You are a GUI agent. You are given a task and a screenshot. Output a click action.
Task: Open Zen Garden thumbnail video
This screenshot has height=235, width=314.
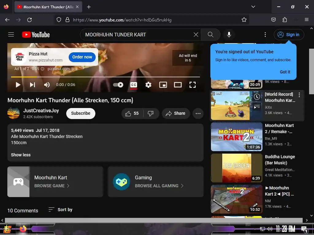[236, 168]
